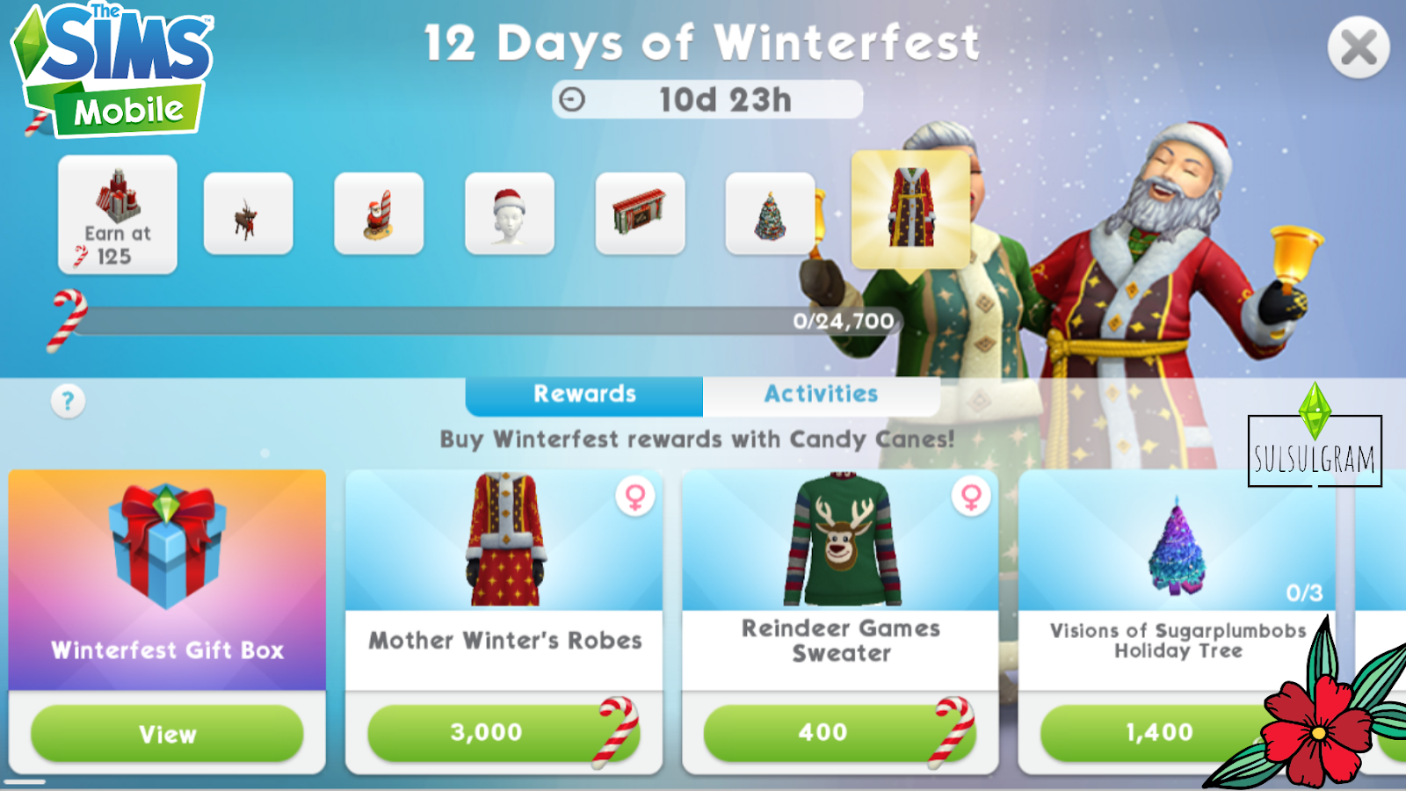Open the Reindeer Games Sweater item image
The width and height of the screenshot is (1406, 791).
[x=841, y=540]
